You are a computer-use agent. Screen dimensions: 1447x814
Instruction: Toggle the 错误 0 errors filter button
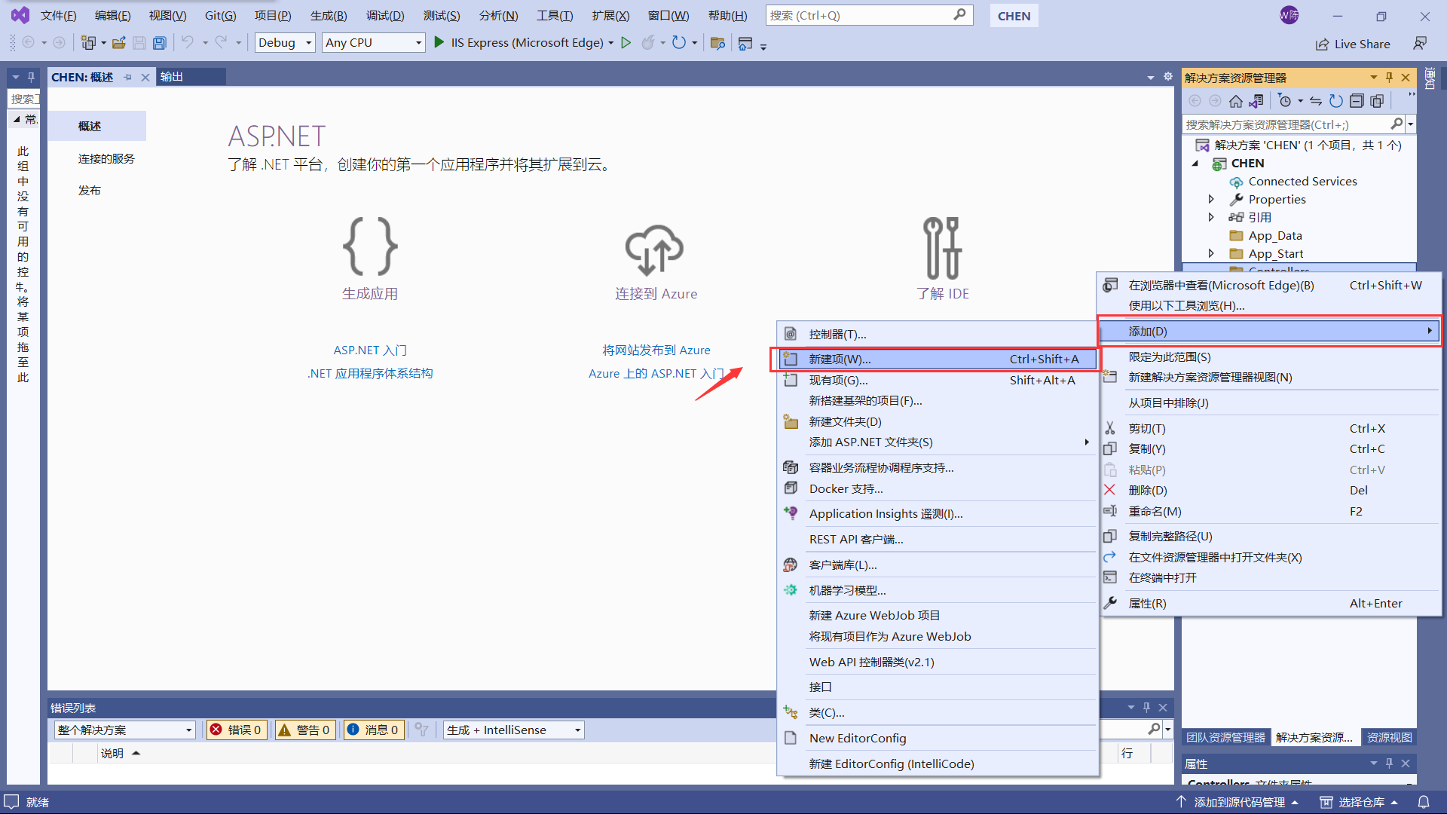[237, 730]
